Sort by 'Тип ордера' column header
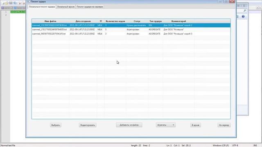The image size is (262, 147). [x=156, y=21]
